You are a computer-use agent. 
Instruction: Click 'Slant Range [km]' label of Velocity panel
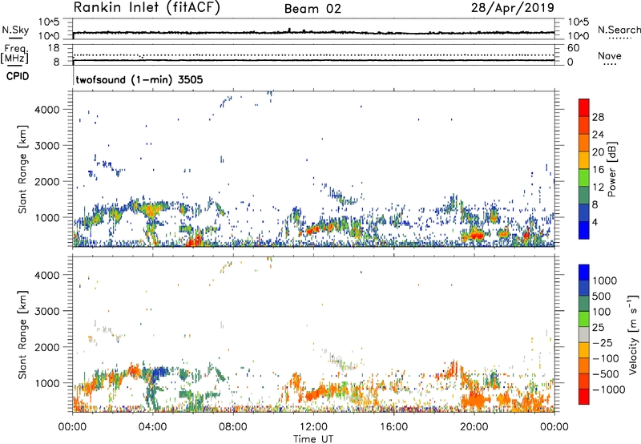click(22, 335)
